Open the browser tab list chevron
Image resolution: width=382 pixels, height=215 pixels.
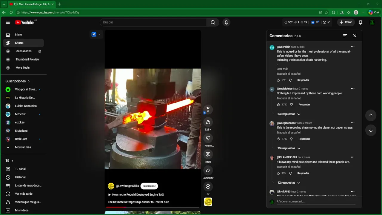(x=4, y=4)
